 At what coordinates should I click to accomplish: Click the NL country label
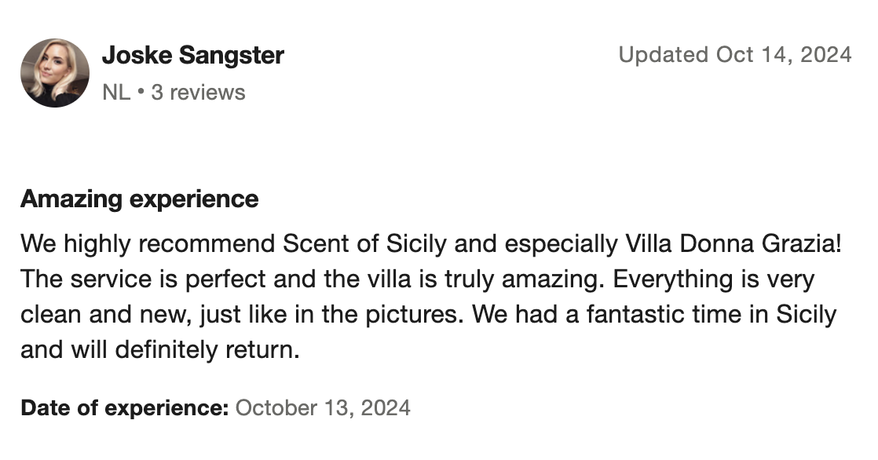click(115, 93)
